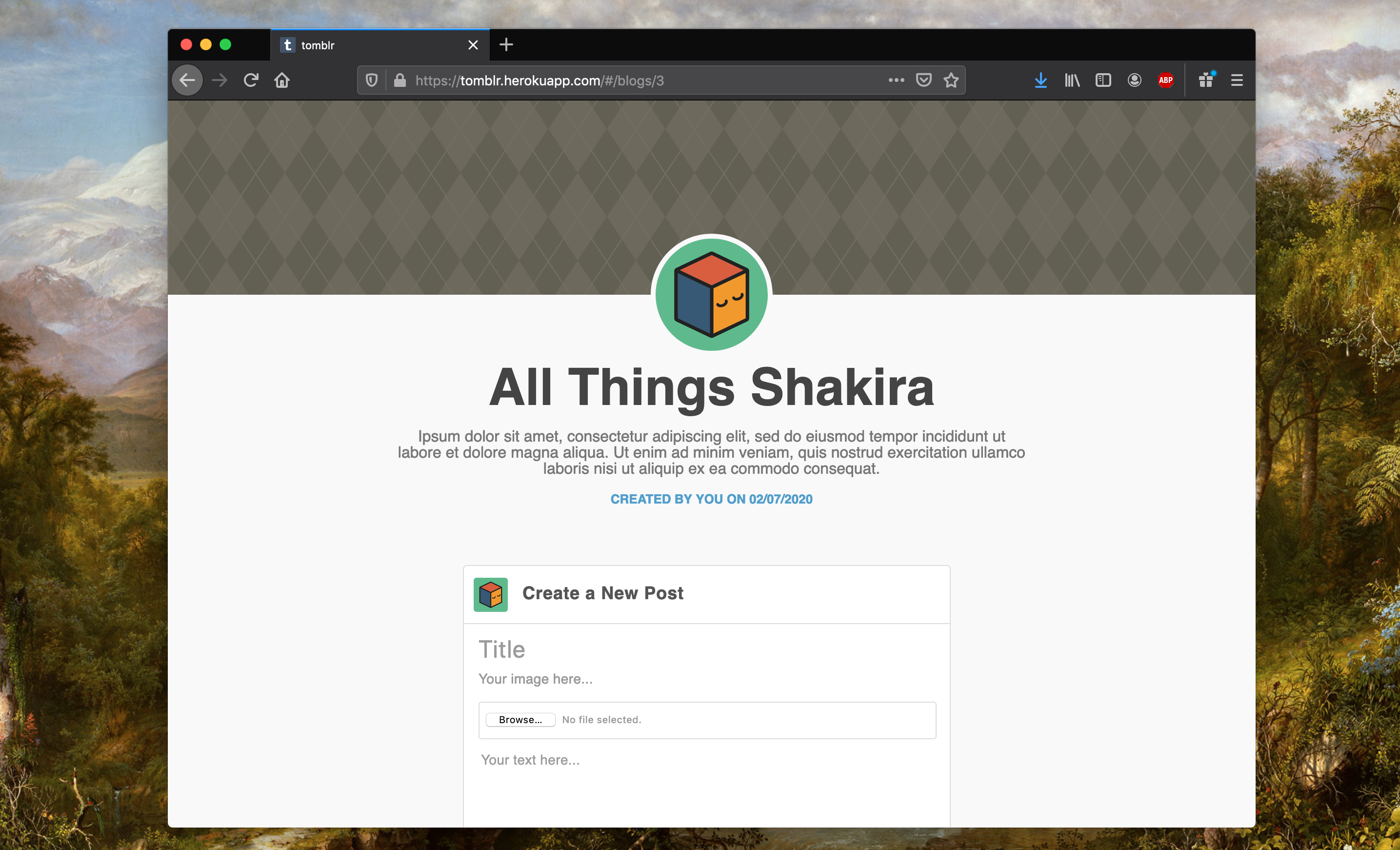This screenshot has width=1400, height=850.
Task: Click the site security padlock icon
Action: [x=400, y=80]
